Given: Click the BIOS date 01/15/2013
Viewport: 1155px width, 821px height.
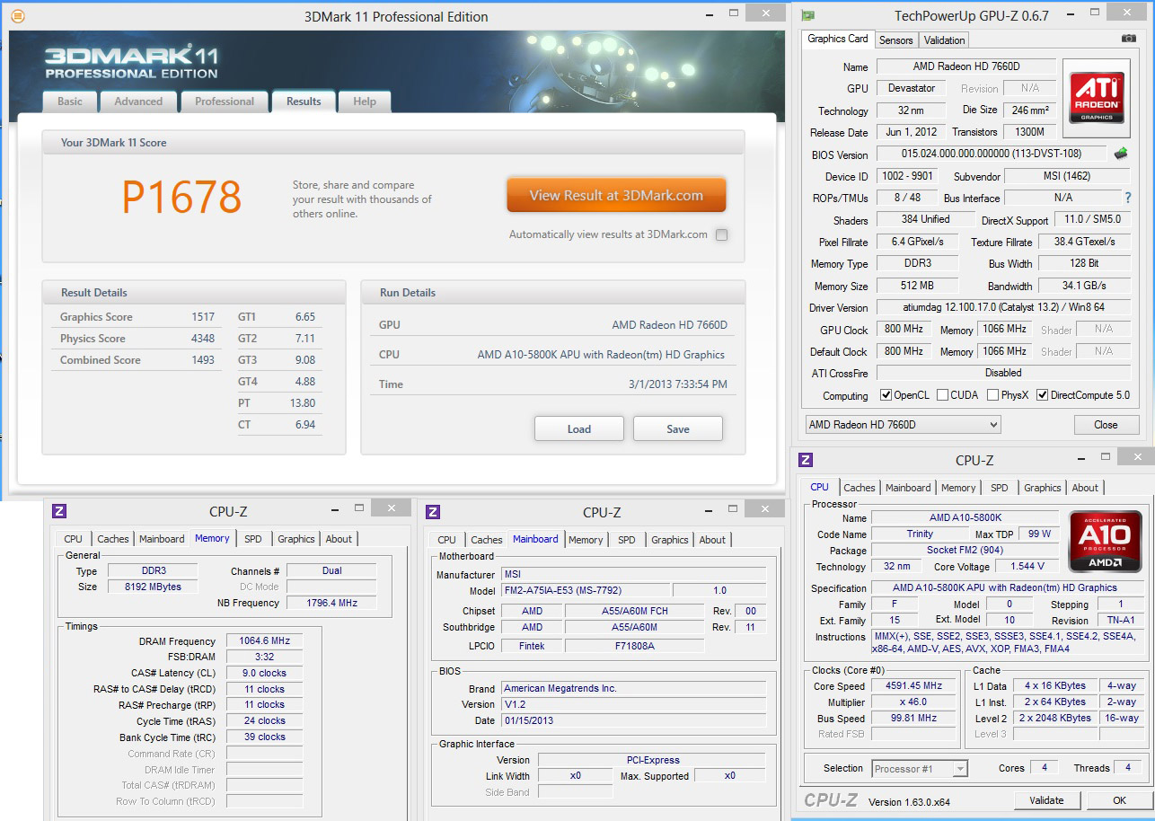Looking at the screenshot, I should 634,720.
